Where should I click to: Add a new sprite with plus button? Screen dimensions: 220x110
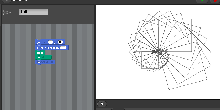[102, 104]
